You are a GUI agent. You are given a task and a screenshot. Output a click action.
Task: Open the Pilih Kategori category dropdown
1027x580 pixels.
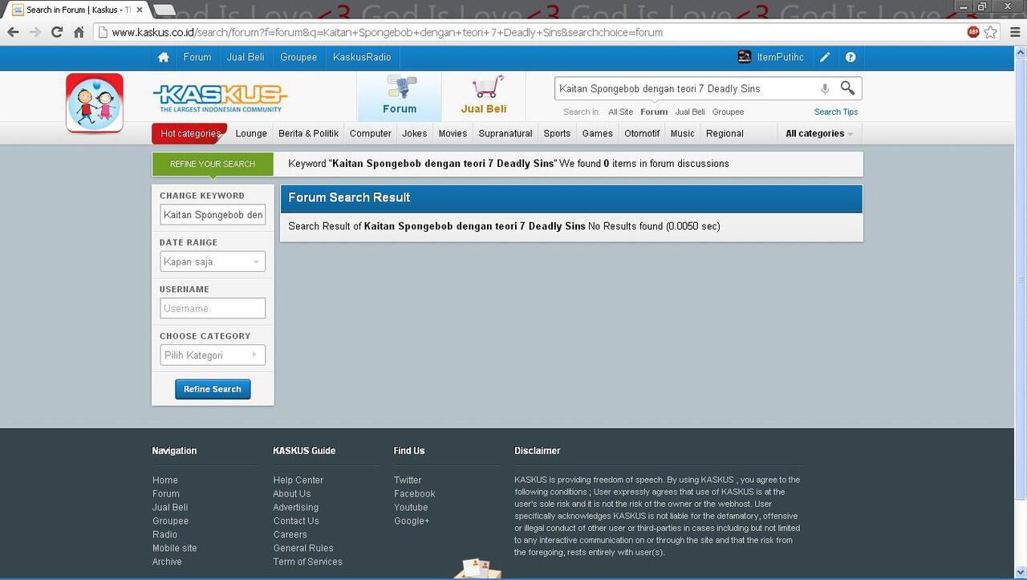[213, 355]
